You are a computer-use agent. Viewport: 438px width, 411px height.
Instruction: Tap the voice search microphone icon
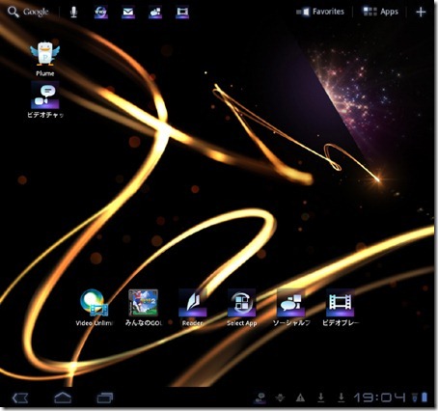pos(73,13)
